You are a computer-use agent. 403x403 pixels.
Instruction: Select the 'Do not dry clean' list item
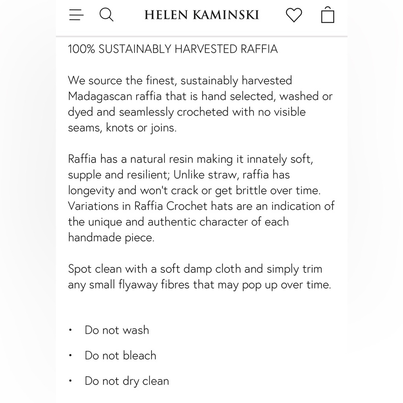click(x=127, y=381)
